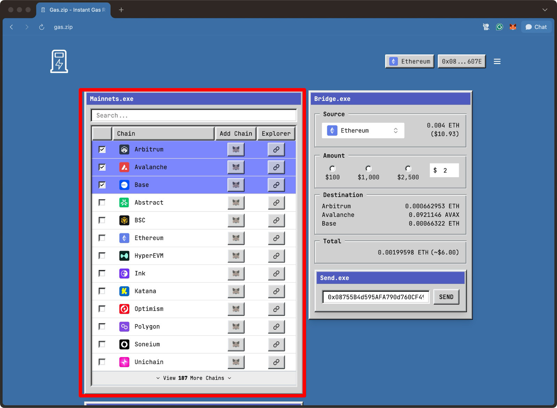The height and width of the screenshot is (408, 557).
Task: Add Avalanche chain via MetaMask fox icon
Action: point(236,167)
